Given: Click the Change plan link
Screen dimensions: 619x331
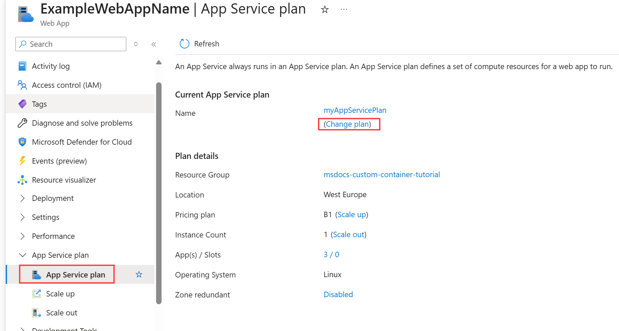Looking at the screenshot, I should [x=349, y=124].
